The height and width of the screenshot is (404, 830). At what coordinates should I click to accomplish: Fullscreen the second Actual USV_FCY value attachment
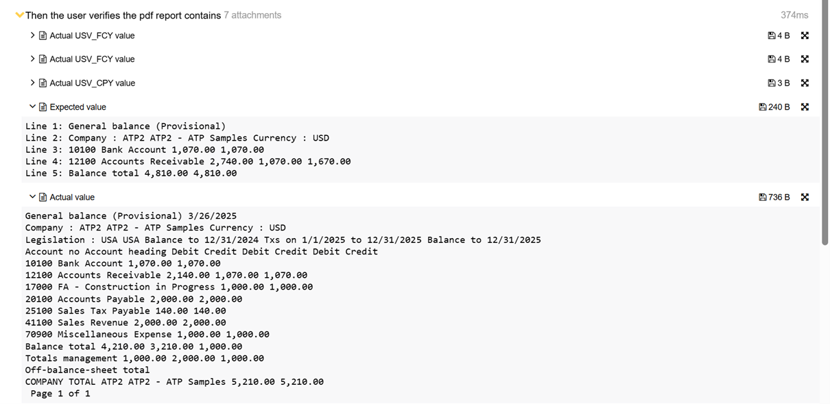pyautogui.click(x=805, y=59)
